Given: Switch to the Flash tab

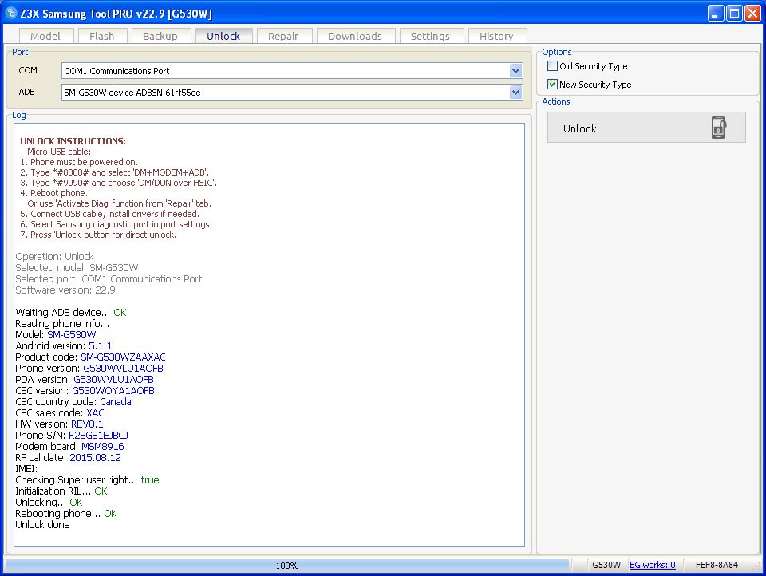Looking at the screenshot, I should (x=101, y=36).
